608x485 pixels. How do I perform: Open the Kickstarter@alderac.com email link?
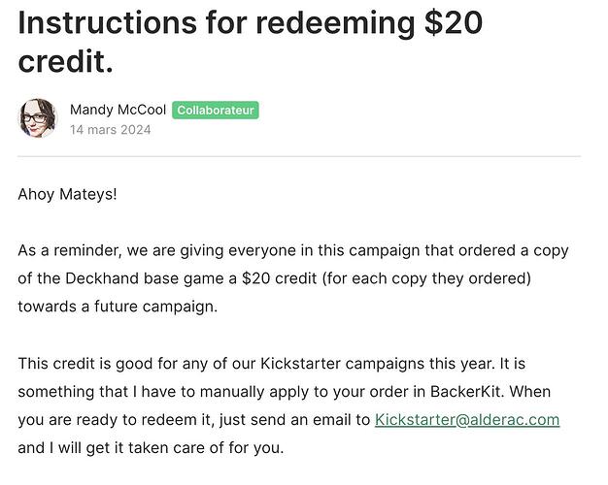[467, 420]
